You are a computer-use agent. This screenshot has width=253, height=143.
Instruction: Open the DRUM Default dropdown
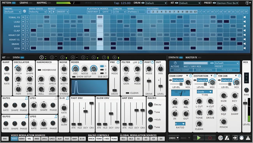(156, 3)
